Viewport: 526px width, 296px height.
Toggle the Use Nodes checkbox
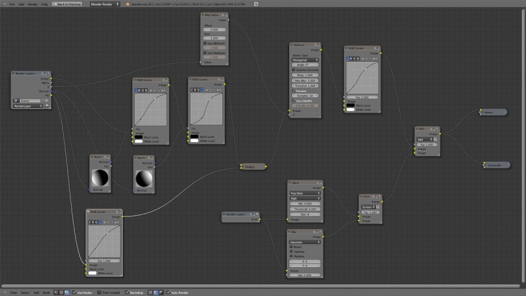pyautogui.click(x=74, y=292)
